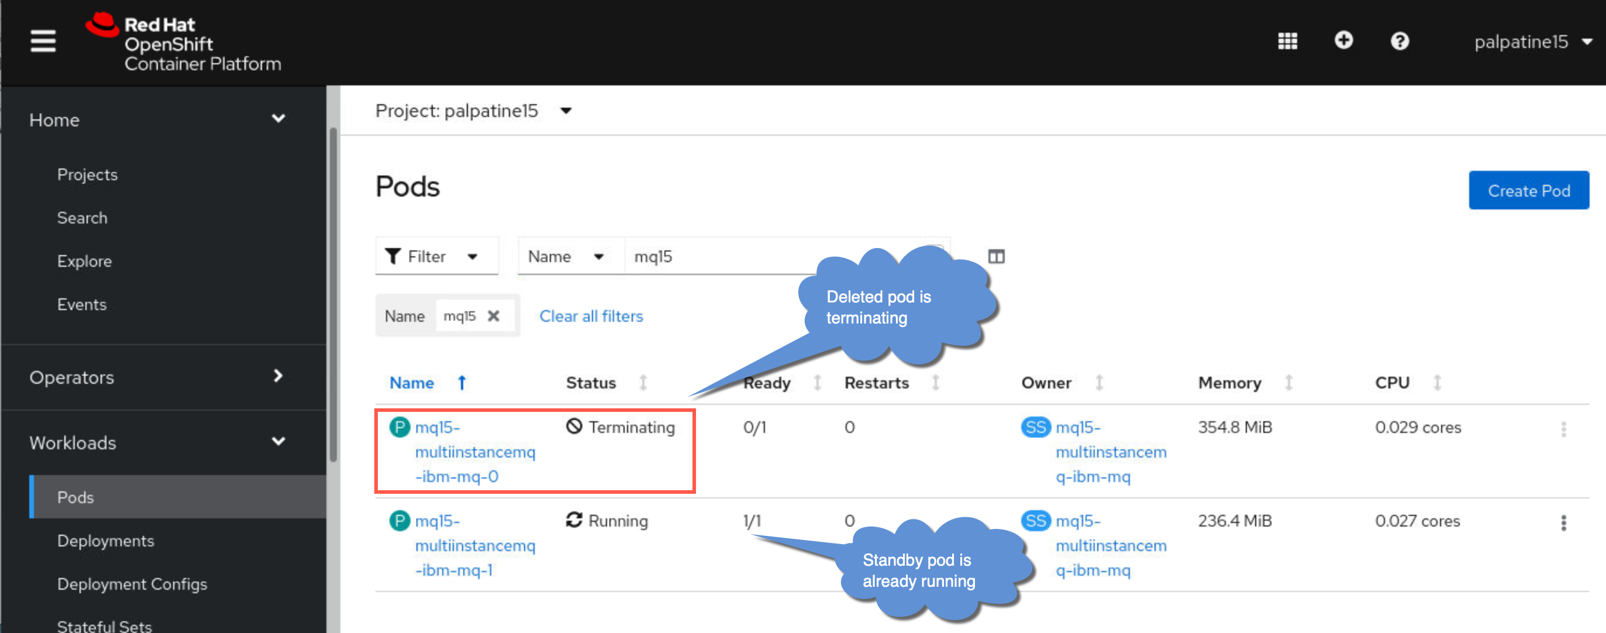Remove the mq15 name filter chip

click(493, 316)
